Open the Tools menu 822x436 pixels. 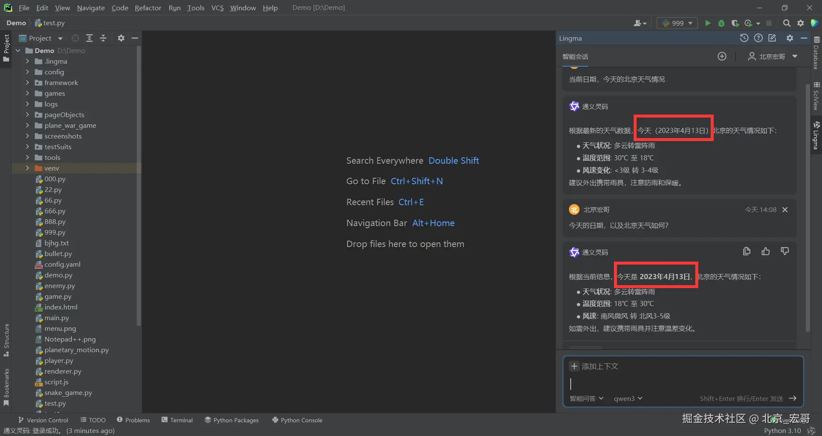[196, 8]
